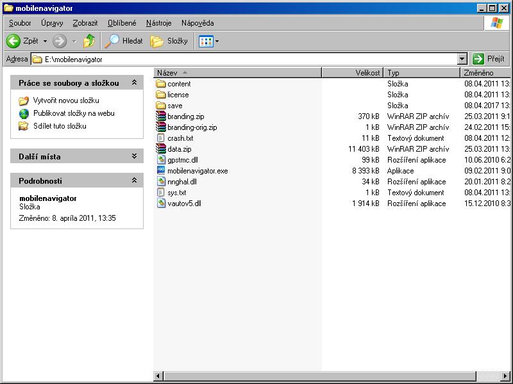
Task: Sort by the Typ column header
Action: click(422, 72)
